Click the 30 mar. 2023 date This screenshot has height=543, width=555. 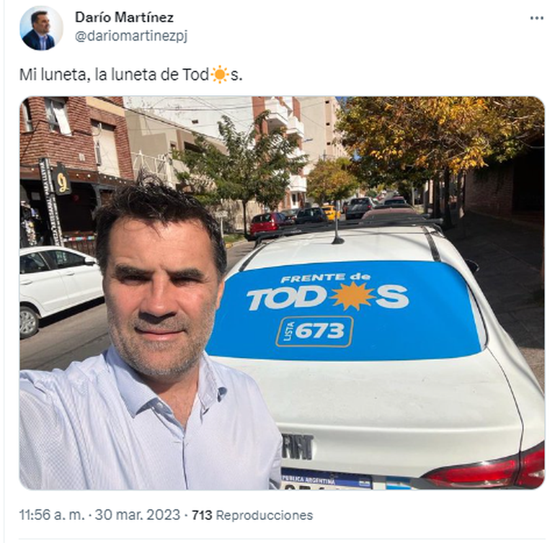click(138, 515)
